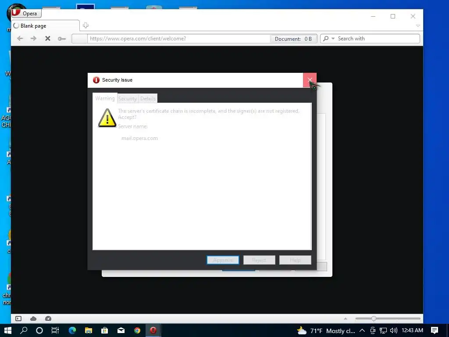Open the notification center icon
449x337 pixels.
(x=435, y=330)
